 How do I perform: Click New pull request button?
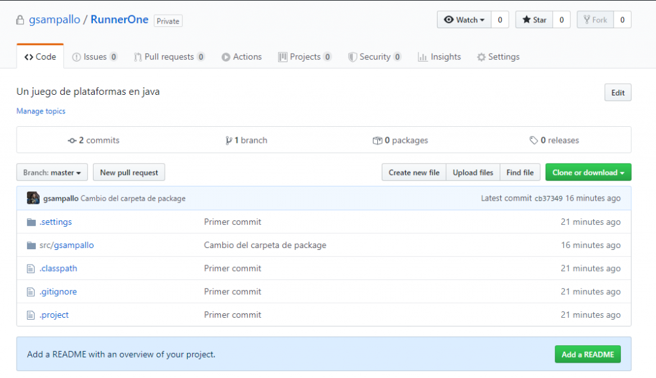[129, 172]
